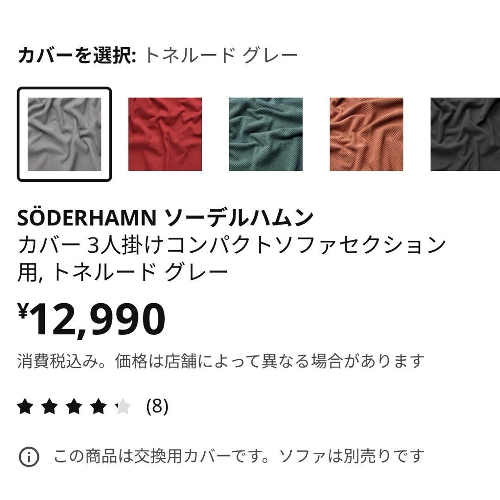Click the half-filled fifth rating star
The width and height of the screenshot is (500, 500).
pyautogui.click(x=123, y=407)
